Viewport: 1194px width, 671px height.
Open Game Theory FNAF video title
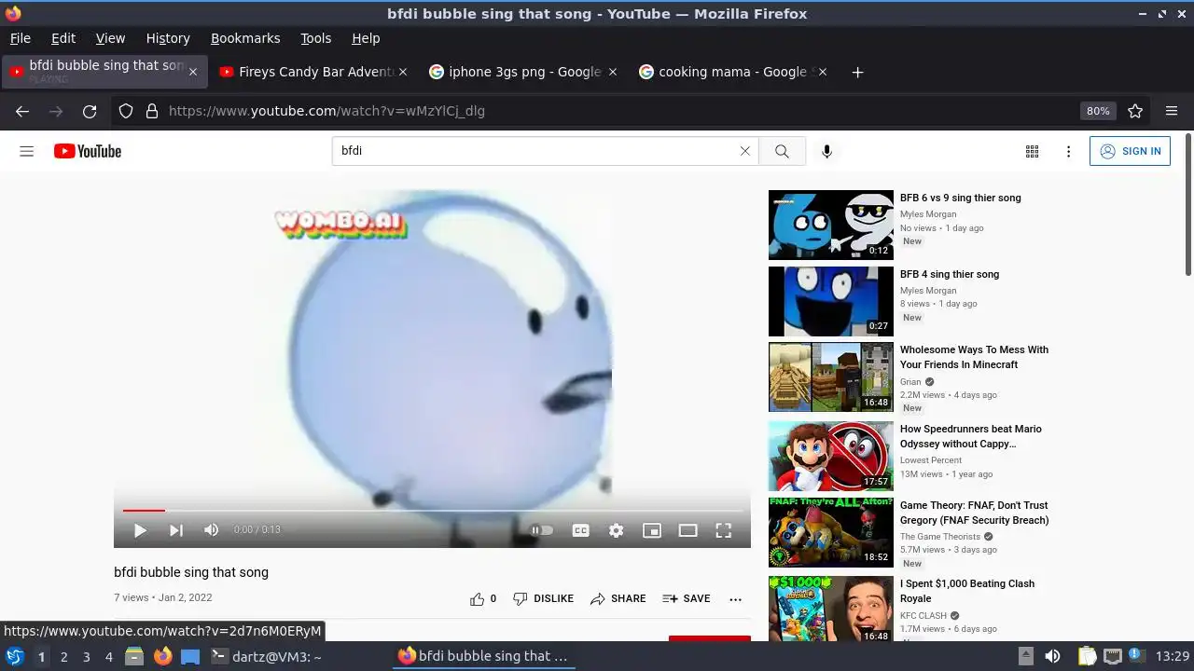[x=974, y=513]
